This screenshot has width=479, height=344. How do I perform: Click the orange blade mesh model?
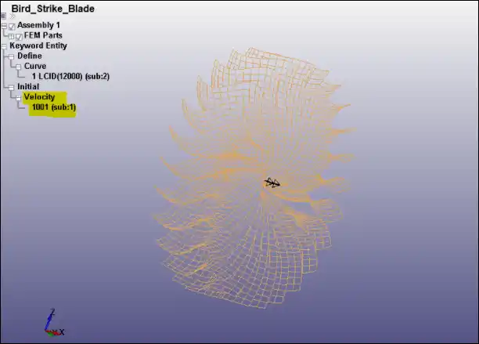click(254, 177)
